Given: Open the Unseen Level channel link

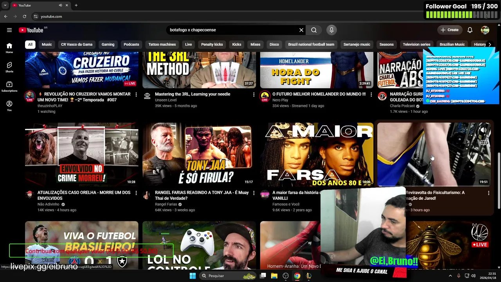Looking at the screenshot, I should pos(166,100).
